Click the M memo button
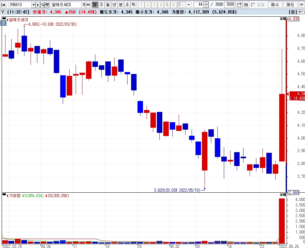 [88, 5]
